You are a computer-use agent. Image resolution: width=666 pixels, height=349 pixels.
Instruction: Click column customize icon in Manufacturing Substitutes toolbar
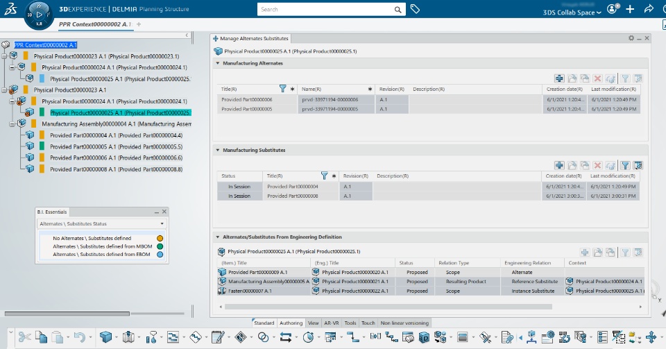tap(638, 165)
